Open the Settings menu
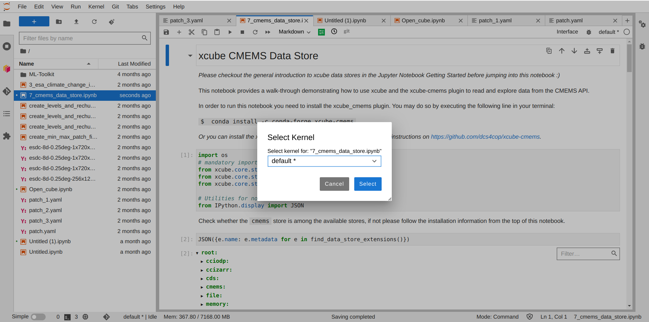The height and width of the screenshot is (322, 649). [155, 6]
